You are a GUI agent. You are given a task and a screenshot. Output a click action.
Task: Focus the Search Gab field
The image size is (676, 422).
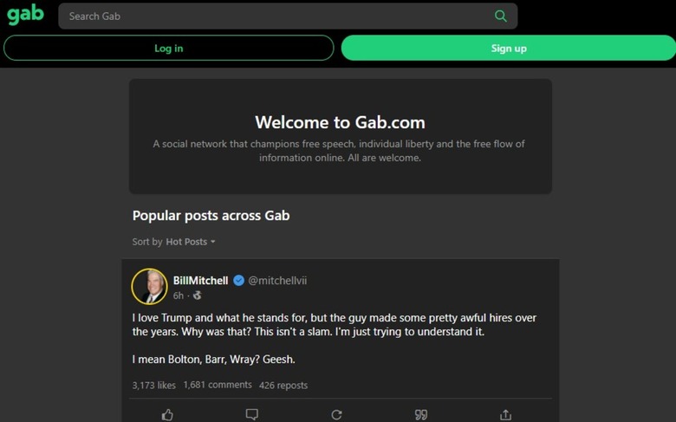(277, 16)
